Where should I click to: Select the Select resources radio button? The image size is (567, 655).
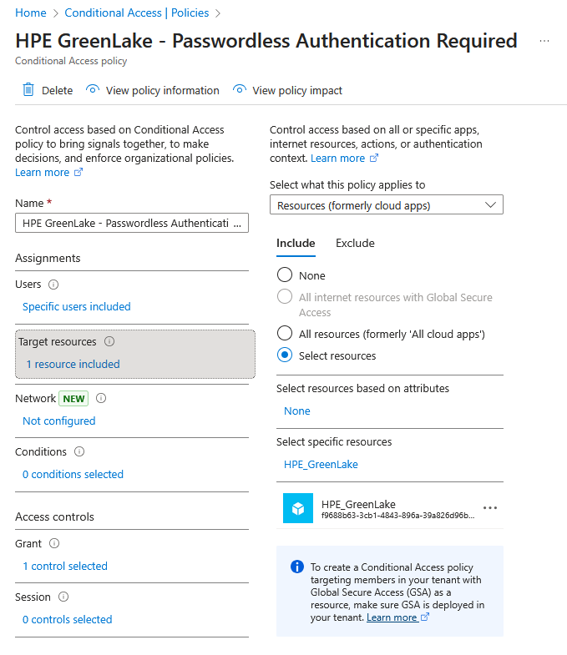point(285,355)
